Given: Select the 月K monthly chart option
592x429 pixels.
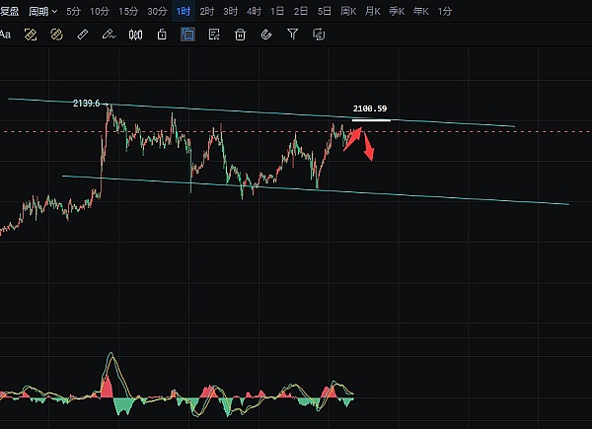Looking at the screenshot, I should (372, 12).
